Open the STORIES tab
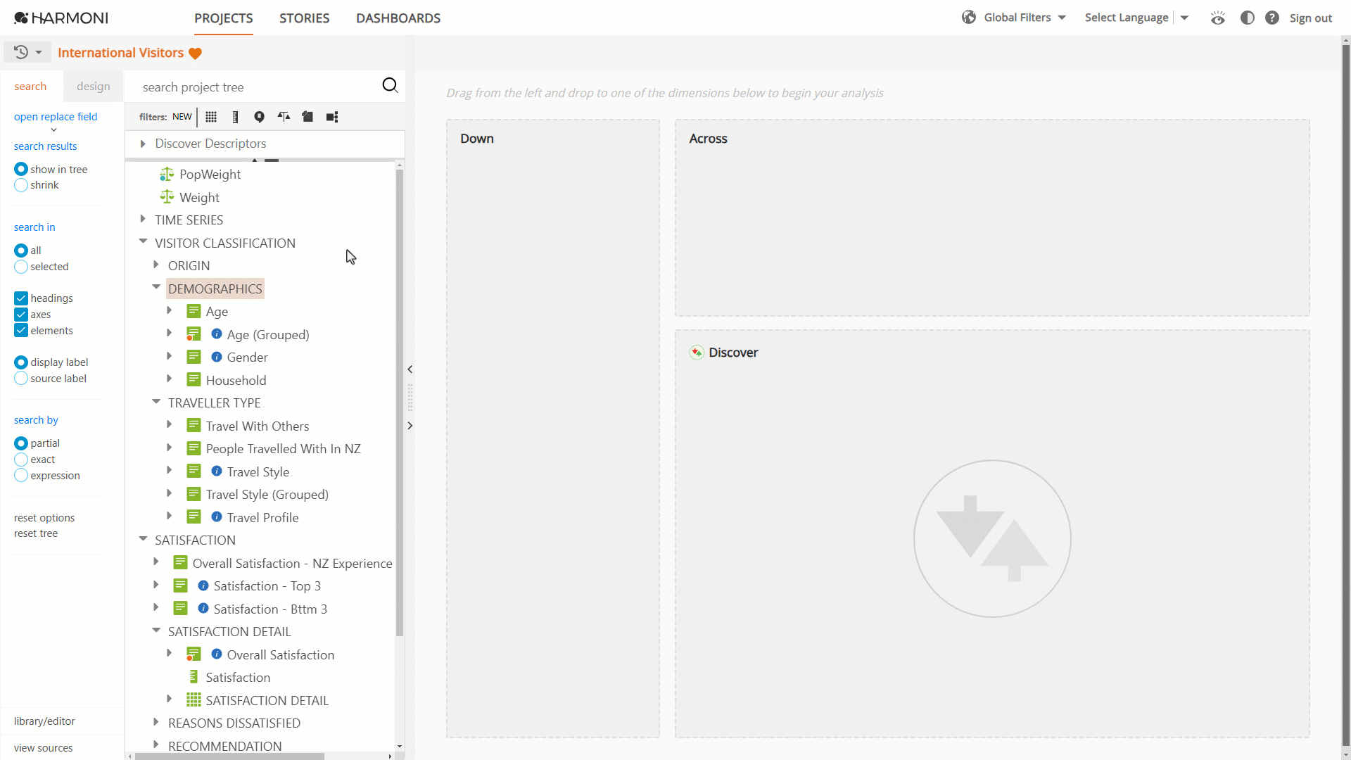 tap(304, 18)
